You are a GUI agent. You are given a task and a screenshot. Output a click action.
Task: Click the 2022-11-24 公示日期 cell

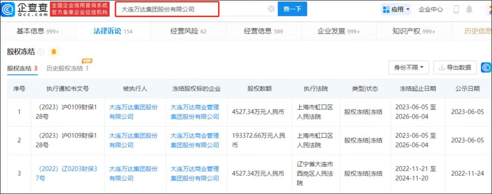tap(467, 173)
